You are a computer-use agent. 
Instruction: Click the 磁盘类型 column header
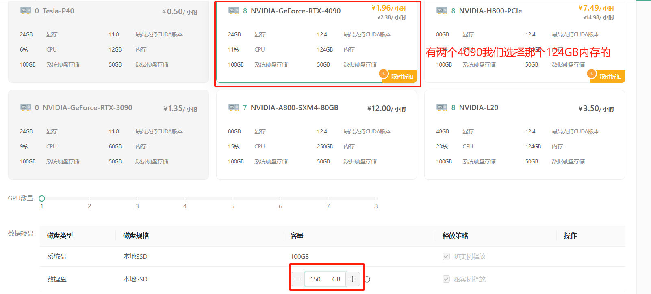[60, 236]
